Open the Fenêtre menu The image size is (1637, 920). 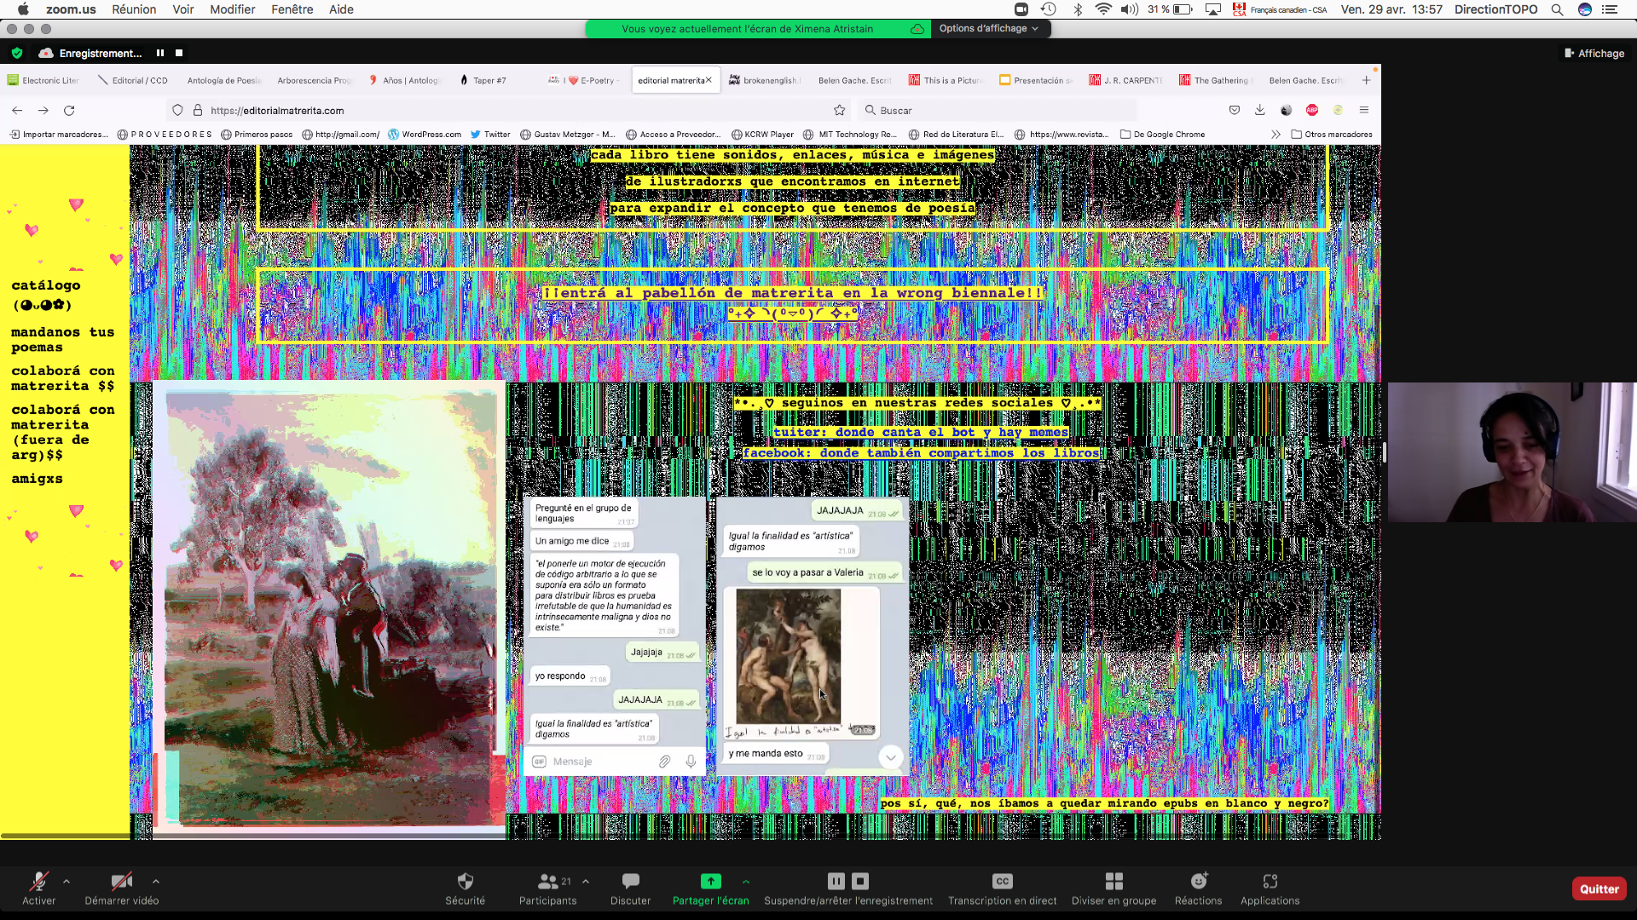[x=292, y=9]
